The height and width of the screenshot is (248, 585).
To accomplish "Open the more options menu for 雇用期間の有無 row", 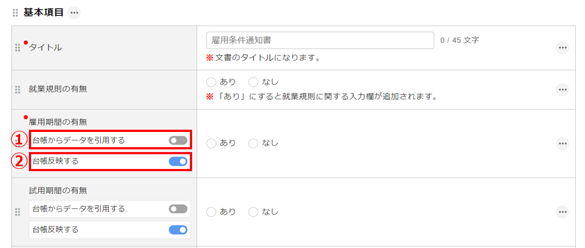I will click(563, 143).
